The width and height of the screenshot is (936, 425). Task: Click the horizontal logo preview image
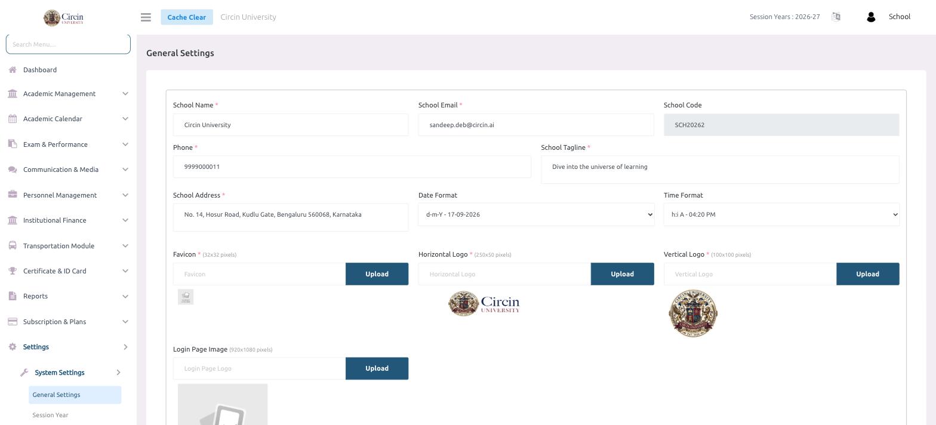[x=484, y=304]
